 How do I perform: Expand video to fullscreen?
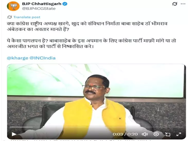click(179, 134)
